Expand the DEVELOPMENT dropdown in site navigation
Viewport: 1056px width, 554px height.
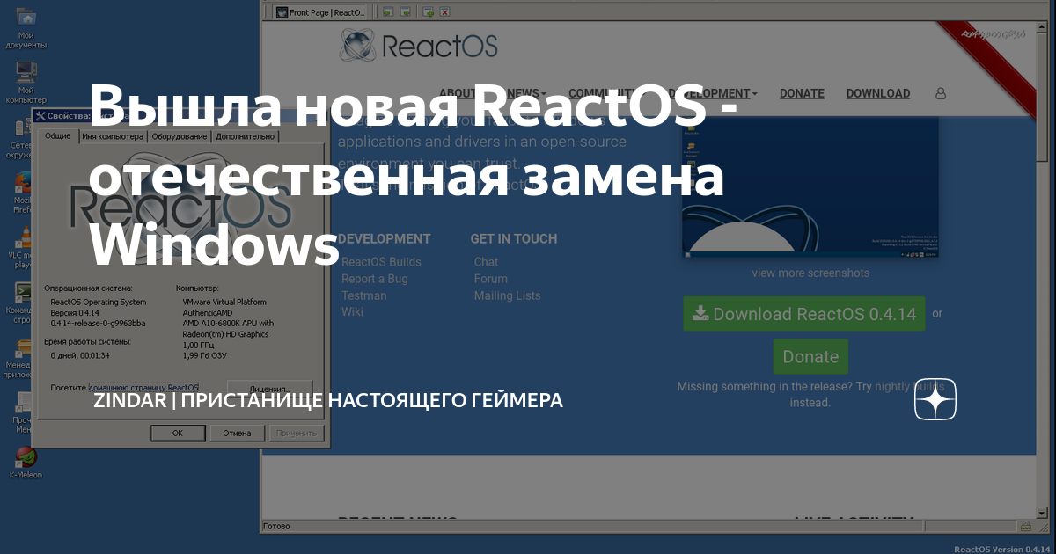point(713,93)
